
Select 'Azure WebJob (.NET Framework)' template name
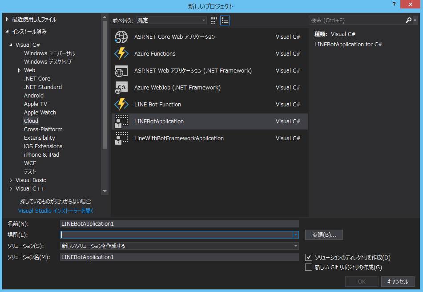177,87
